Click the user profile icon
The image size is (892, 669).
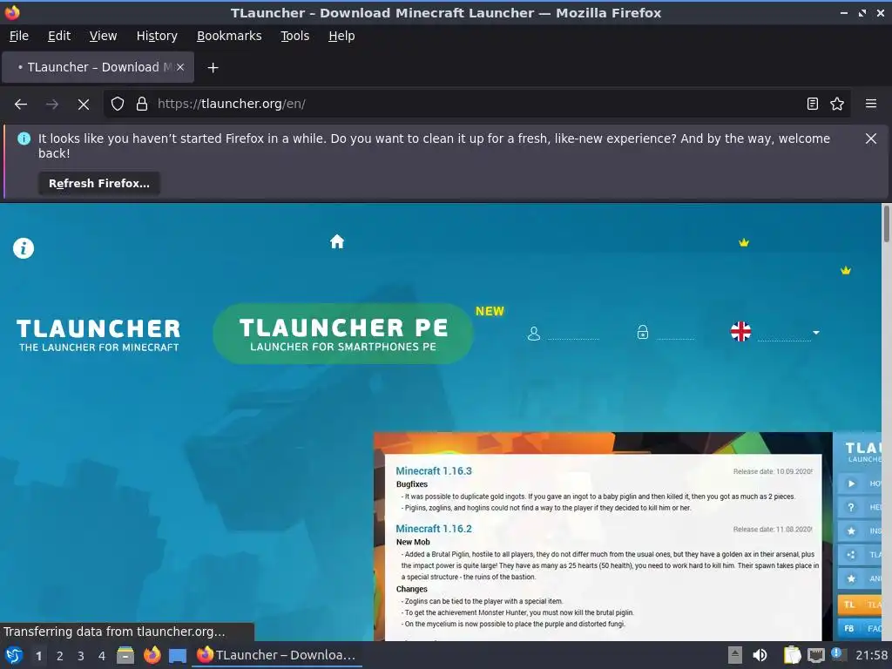click(x=534, y=334)
